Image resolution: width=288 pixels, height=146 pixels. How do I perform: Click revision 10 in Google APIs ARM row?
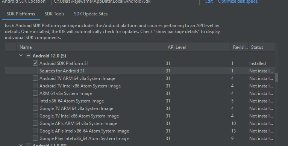pos(233,123)
